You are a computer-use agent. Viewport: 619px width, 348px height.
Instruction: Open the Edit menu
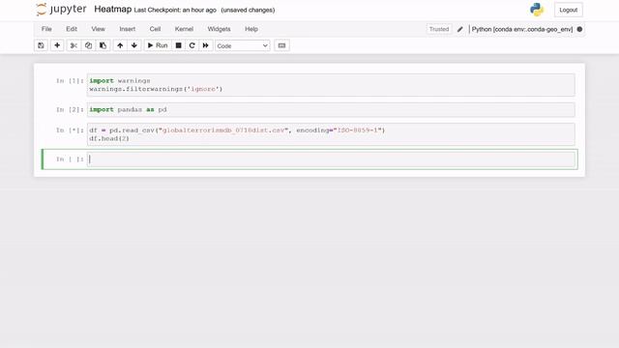(72, 29)
